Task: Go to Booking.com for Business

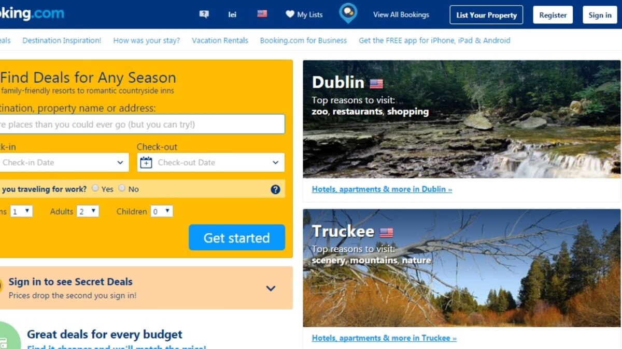Action: point(303,40)
